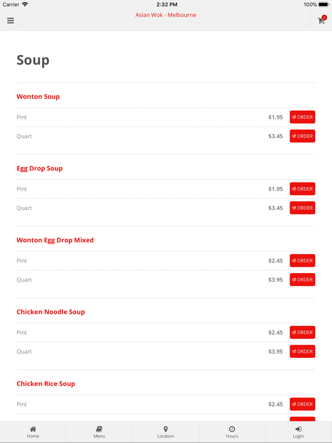Order a pint of Egg Drop Soup
This screenshot has width=332, height=443.
302,189
